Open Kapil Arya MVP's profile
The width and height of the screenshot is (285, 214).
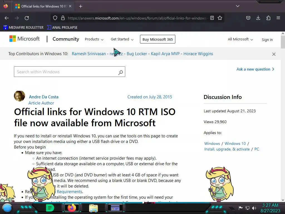coord(165,54)
